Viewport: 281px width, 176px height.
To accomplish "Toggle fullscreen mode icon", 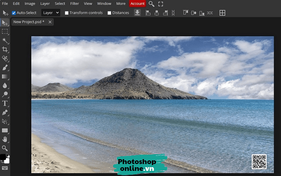I will 161,4.
